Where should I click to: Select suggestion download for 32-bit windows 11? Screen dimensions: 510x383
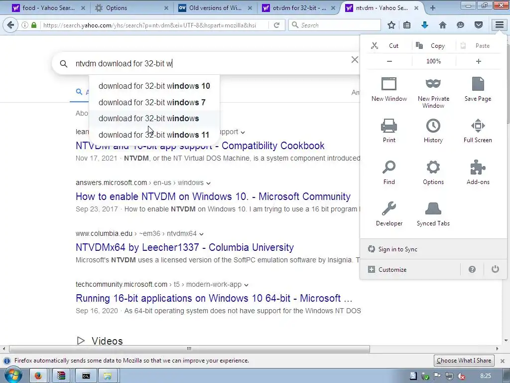point(154,135)
